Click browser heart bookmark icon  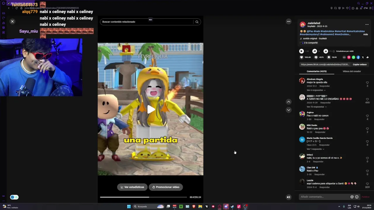pos(347,8)
